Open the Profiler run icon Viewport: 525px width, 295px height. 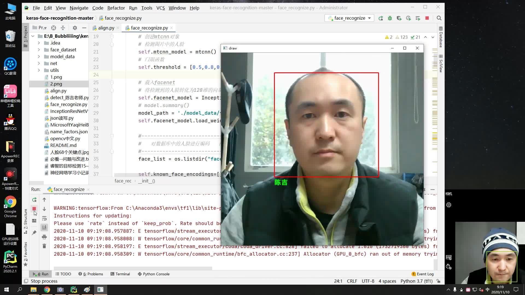coord(409,18)
